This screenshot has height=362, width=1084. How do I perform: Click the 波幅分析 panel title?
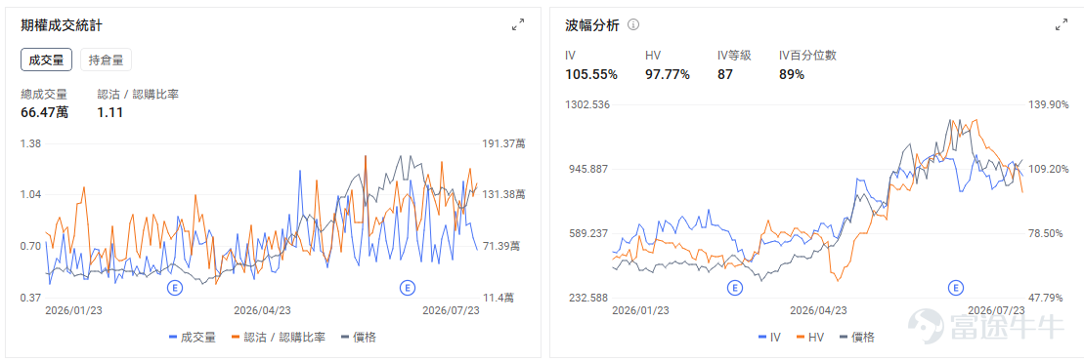[591, 25]
